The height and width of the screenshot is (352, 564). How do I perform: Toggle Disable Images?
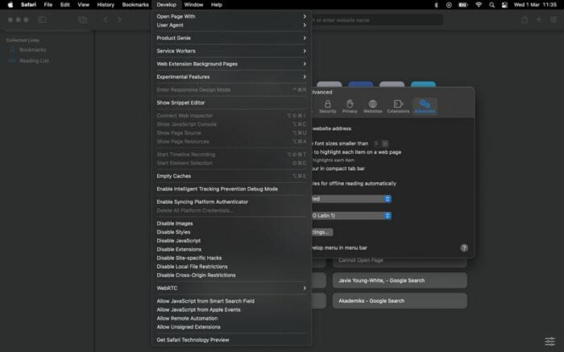tap(231, 223)
